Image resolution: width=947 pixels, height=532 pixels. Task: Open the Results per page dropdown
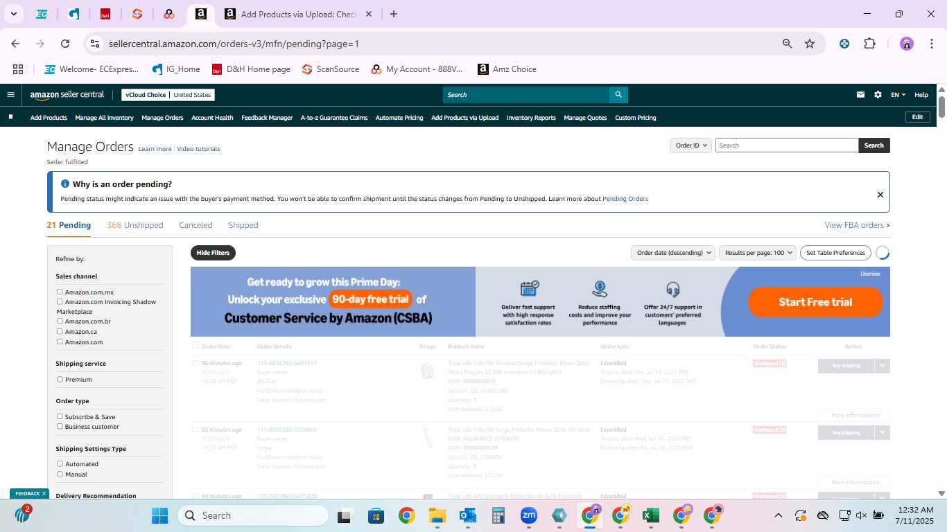757,253
